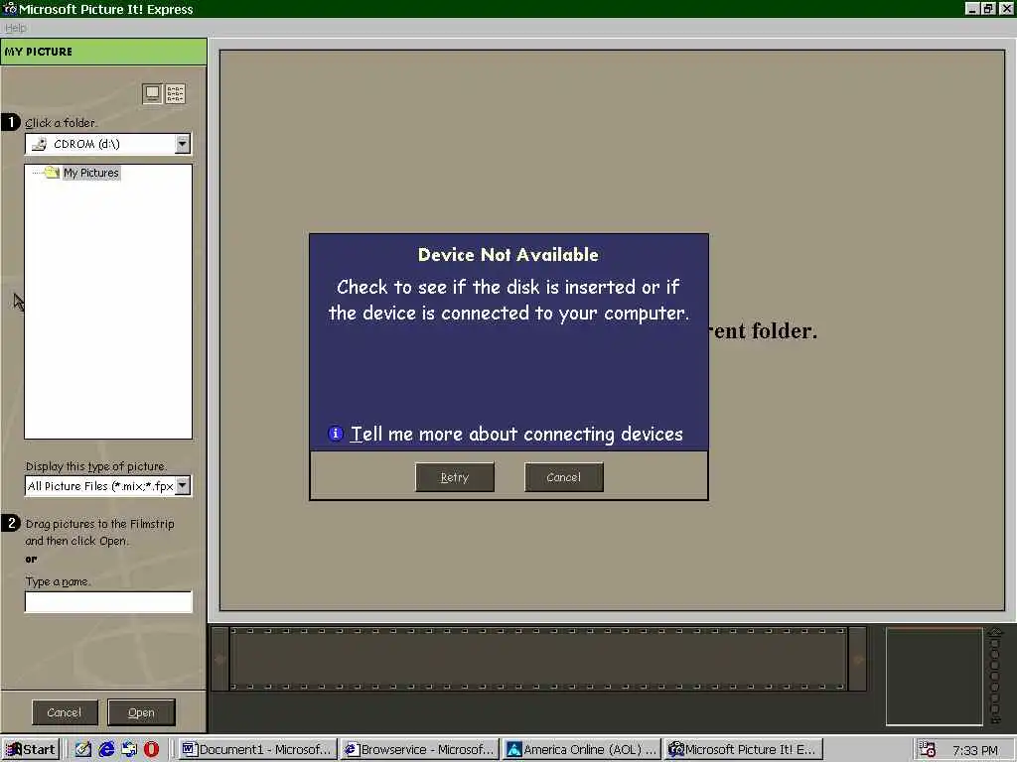Switch to thumbnail view icon
1017x762 pixels.
[152, 93]
